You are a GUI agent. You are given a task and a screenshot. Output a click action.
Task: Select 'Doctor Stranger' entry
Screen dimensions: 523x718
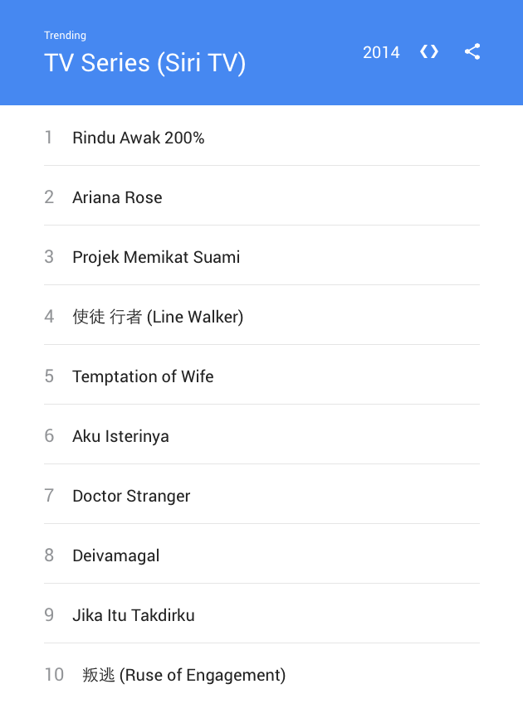tap(131, 496)
